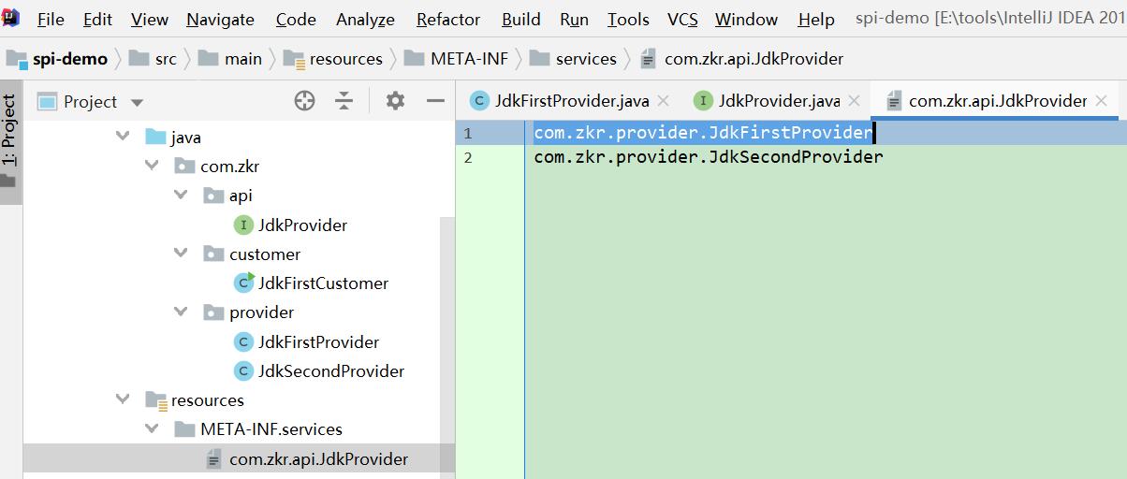This screenshot has height=479, width=1127.
Task: Close the JdkFirstProvider.java tab
Action: point(664,100)
